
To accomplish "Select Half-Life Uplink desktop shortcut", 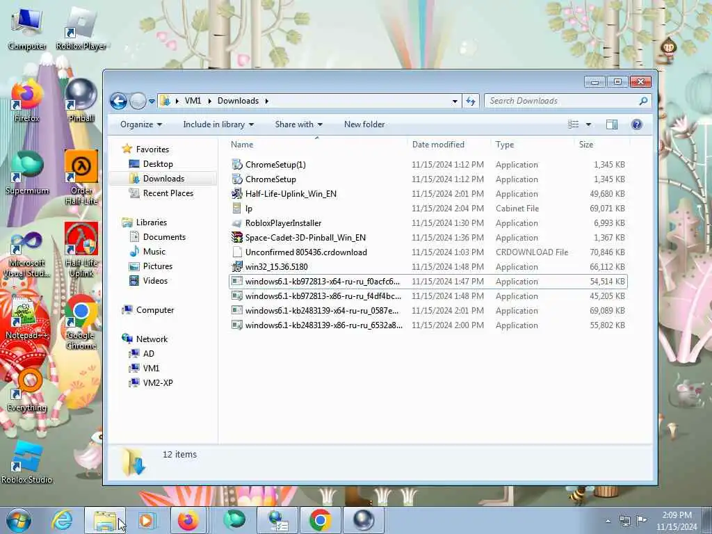I will tap(81, 250).
